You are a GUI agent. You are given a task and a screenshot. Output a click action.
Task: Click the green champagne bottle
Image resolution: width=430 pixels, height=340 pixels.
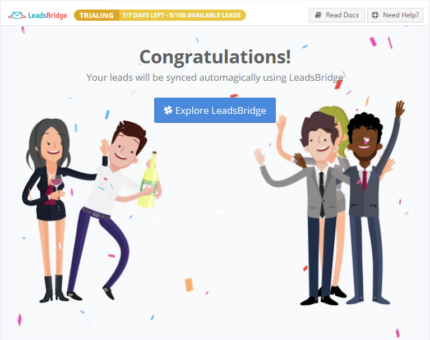click(x=149, y=181)
